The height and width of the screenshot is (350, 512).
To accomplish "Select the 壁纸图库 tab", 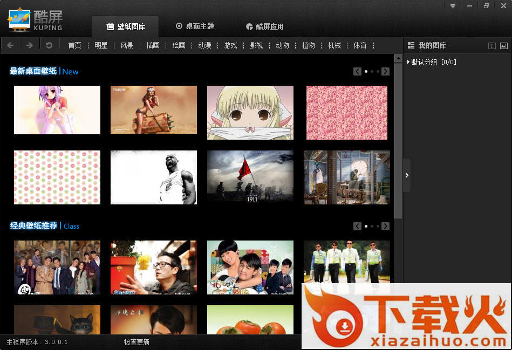I will point(126,26).
